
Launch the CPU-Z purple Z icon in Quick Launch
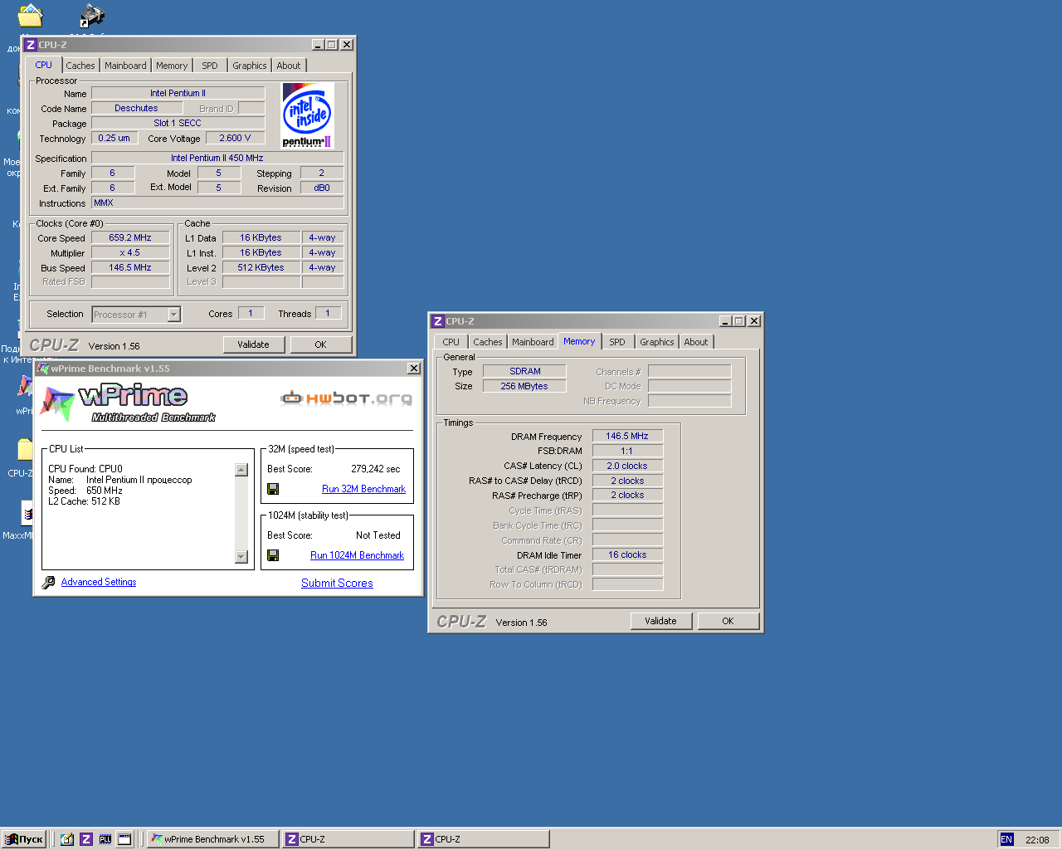(86, 839)
